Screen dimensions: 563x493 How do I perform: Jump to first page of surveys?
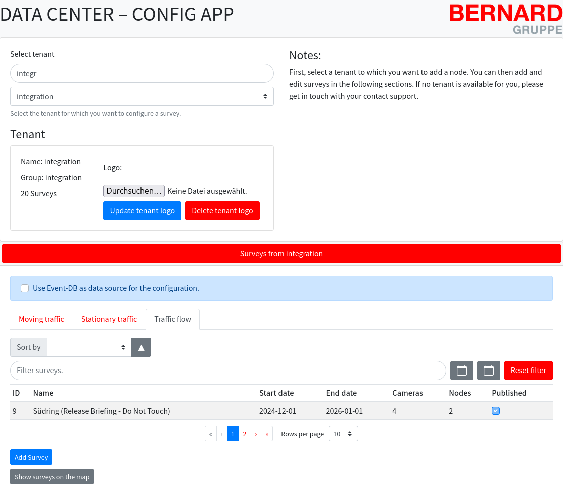coord(211,434)
